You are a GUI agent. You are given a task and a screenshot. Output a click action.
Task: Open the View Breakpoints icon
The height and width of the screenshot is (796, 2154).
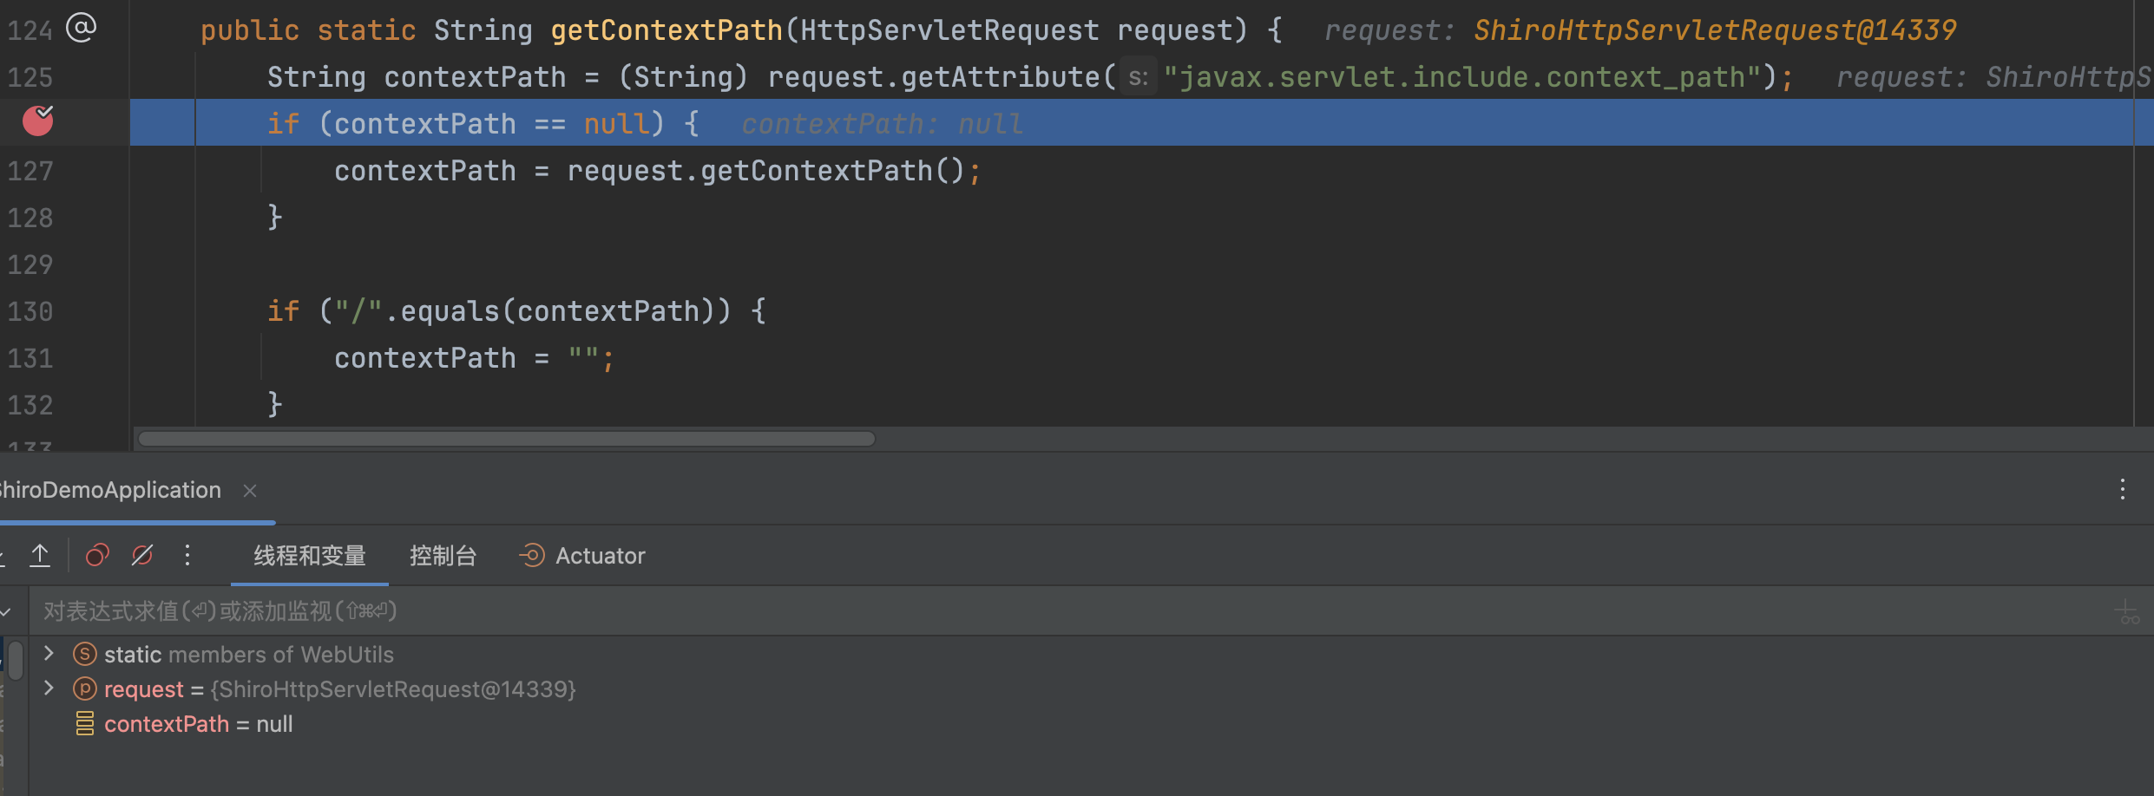click(97, 555)
